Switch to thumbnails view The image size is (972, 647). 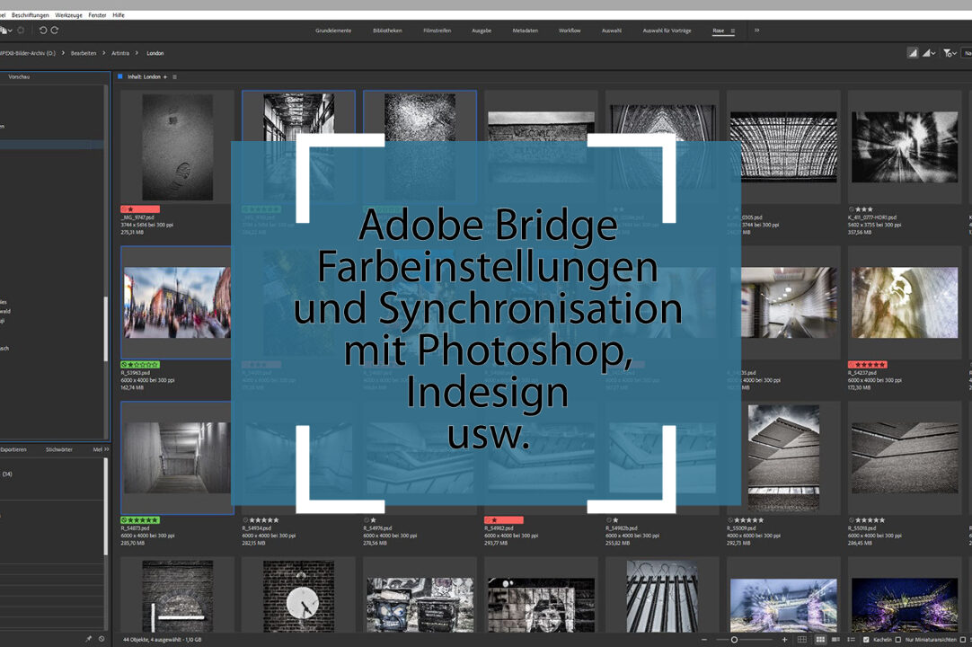820,640
